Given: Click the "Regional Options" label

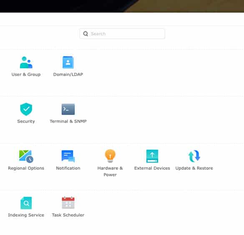Looking at the screenshot, I should tap(26, 168).
